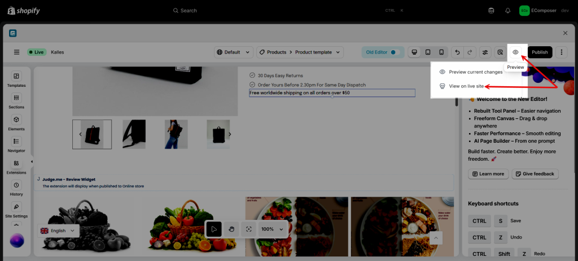Image resolution: width=578 pixels, height=261 pixels.
Task: Toggle the Old Editor switch
Action: (x=395, y=52)
